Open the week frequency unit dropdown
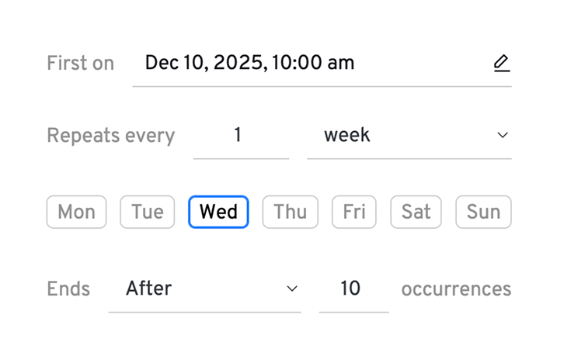The image size is (564, 363). pyautogui.click(x=396, y=136)
